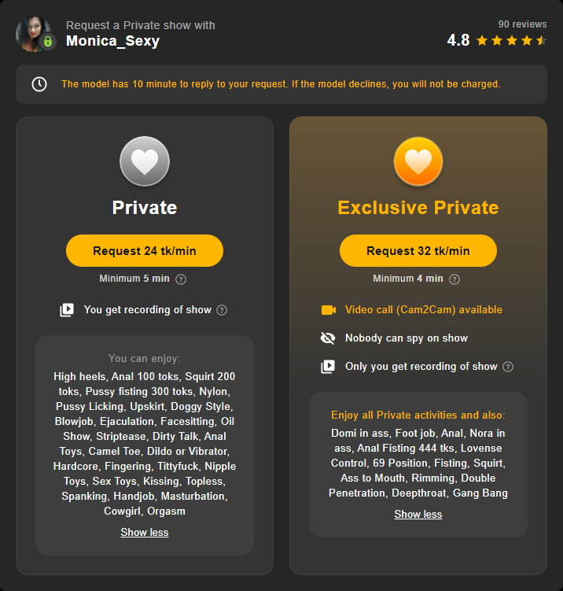The width and height of the screenshot is (563, 591).
Task: Collapse Private activities with Show less
Action: tap(145, 532)
